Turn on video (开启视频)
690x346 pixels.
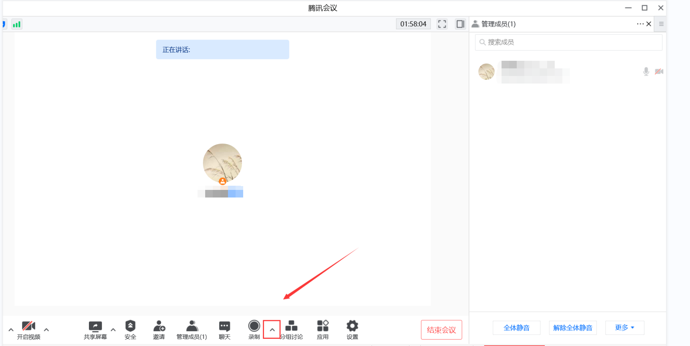[x=28, y=330]
